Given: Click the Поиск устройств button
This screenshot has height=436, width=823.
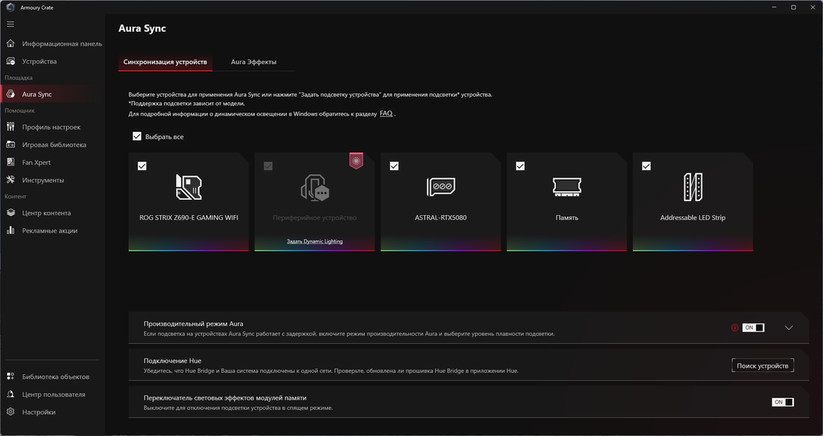Looking at the screenshot, I should (x=763, y=366).
